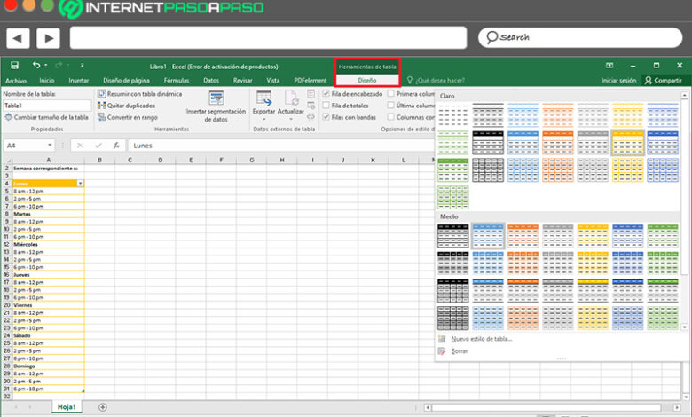The image size is (692, 417).
Task: Choose the hovered light blue Medio style
Action: click(488, 236)
